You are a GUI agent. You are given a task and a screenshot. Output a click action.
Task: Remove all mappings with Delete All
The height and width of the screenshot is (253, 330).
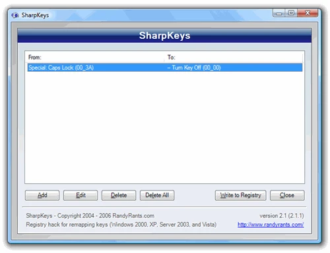click(x=157, y=195)
